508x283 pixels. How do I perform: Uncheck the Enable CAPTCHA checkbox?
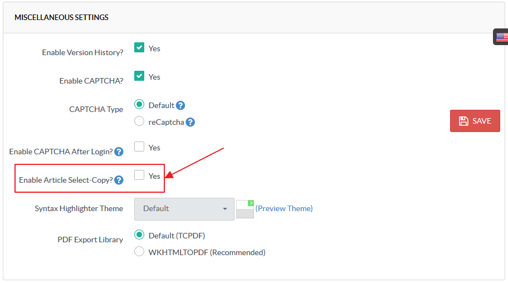tap(139, 76)
